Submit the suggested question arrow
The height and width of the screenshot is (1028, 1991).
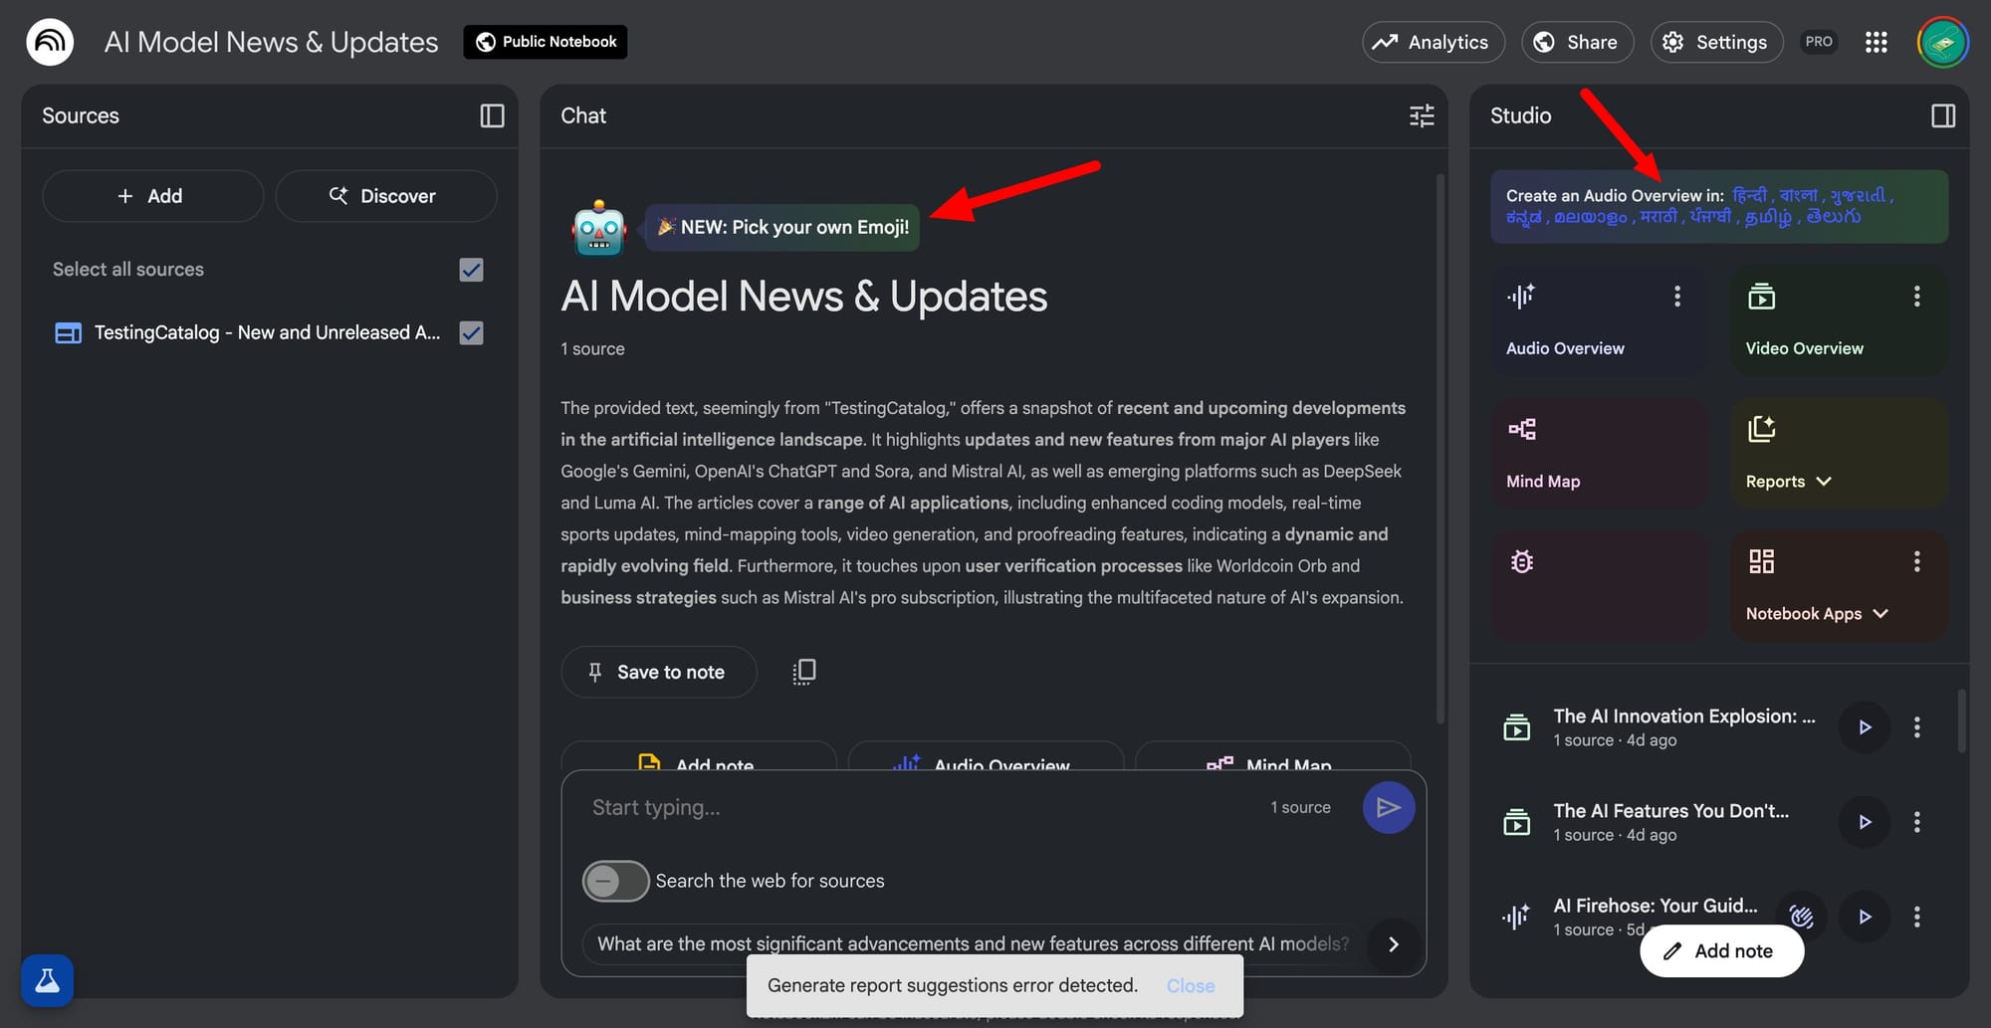[1394, 944]
